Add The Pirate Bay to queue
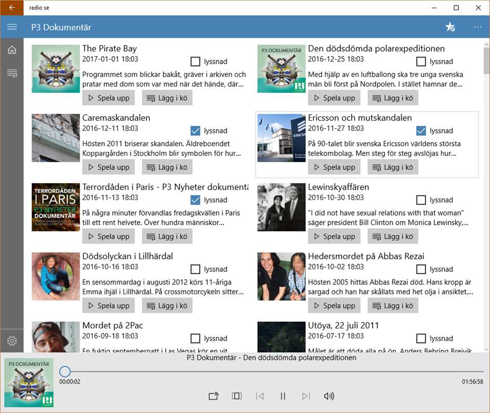 (x=167, y=98)
